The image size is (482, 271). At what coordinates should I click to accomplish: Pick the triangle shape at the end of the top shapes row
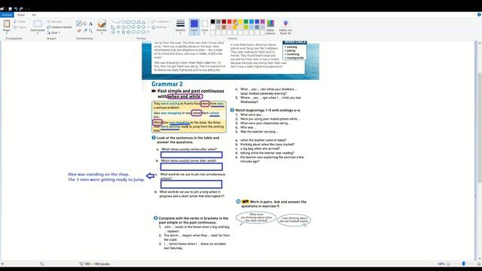tap(144, 22)
